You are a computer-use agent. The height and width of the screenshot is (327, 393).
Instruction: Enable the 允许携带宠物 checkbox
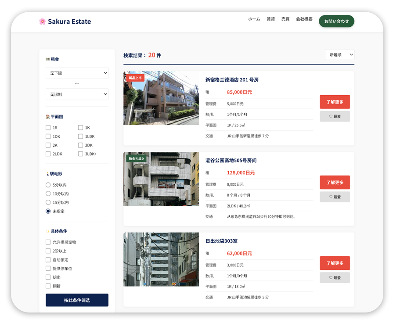click(48, 242)
